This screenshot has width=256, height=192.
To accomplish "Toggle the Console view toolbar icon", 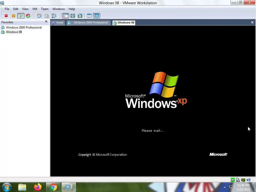I will click(x=97, y=16).
